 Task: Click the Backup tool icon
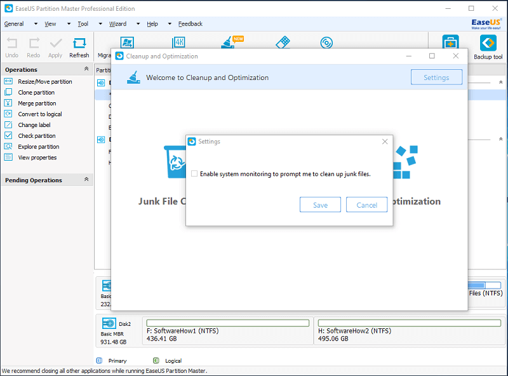pos(488,44)
